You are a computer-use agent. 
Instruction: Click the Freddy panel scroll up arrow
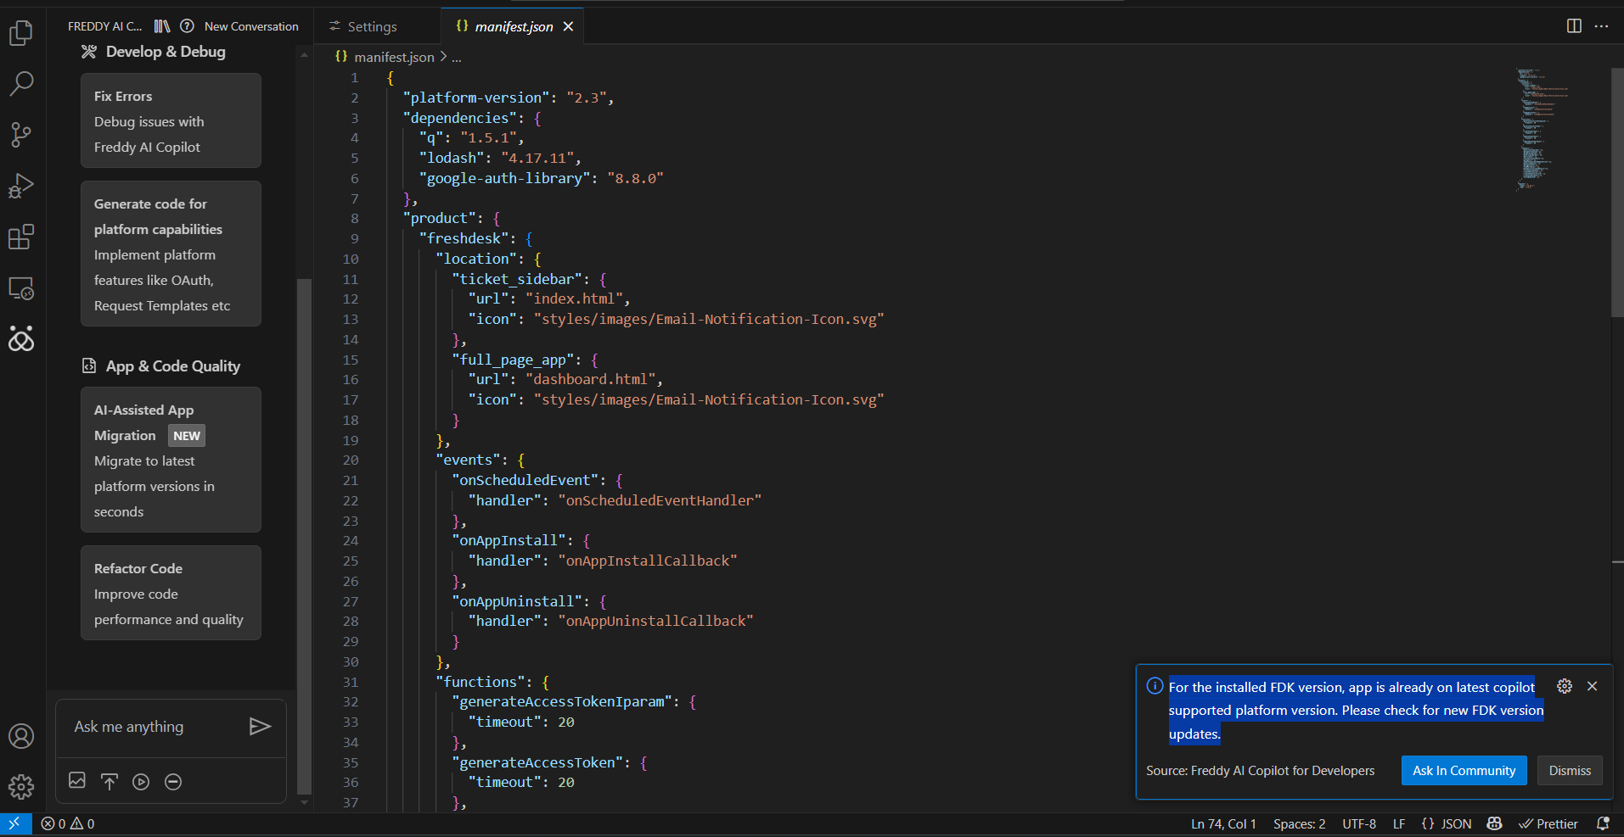click(304, 55)
